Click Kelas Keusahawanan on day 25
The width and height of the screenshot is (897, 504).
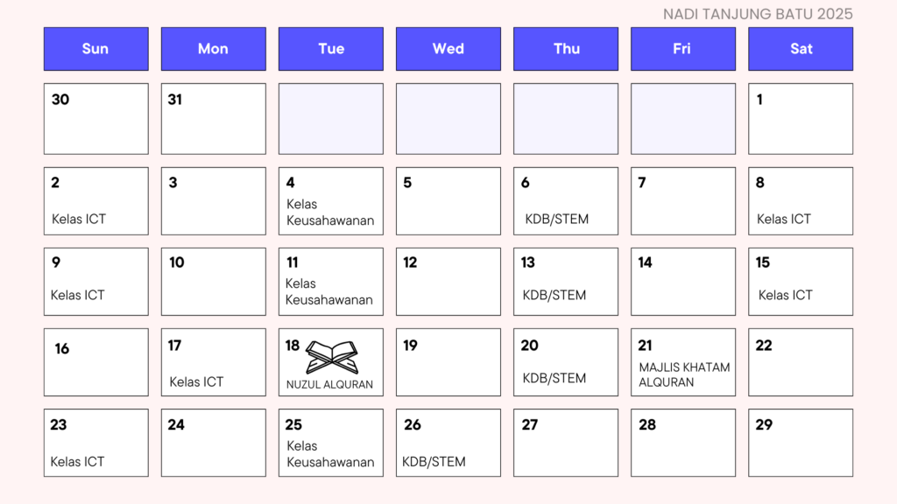pos(330,454)
